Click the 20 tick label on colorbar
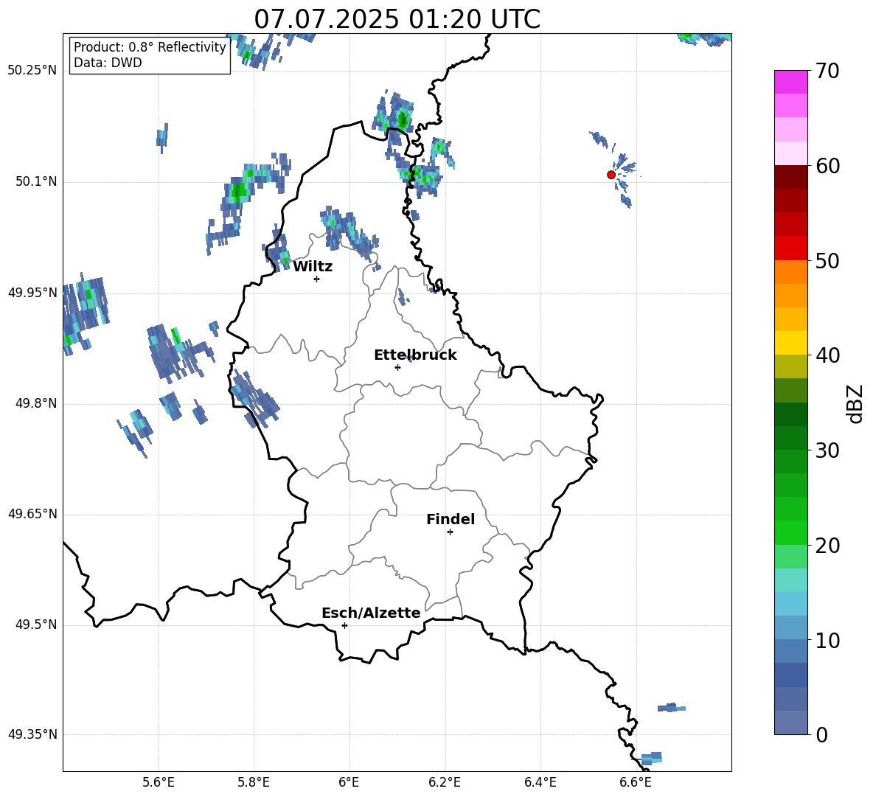The height and width of the screenshot is (797, 873). [x=827, y=546]
